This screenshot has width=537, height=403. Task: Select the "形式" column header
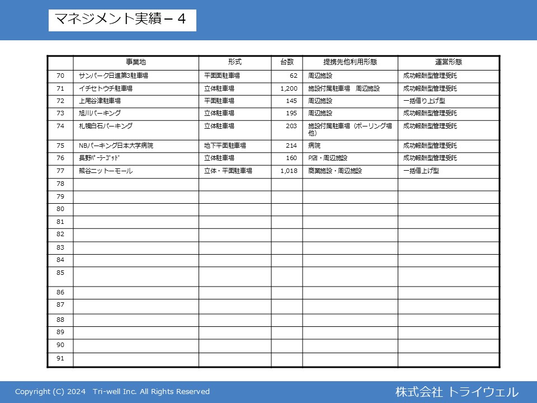click(x=235, y=62)
